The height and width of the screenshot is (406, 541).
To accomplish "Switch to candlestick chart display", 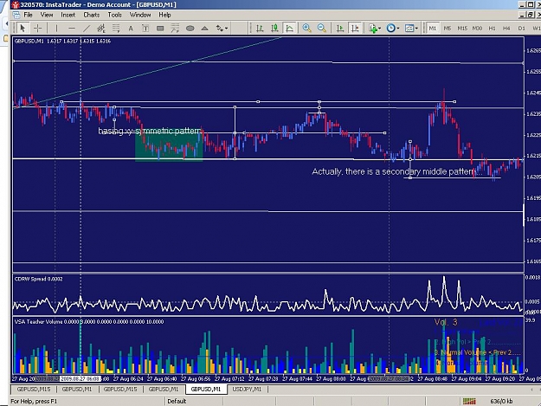I will 274,29.
